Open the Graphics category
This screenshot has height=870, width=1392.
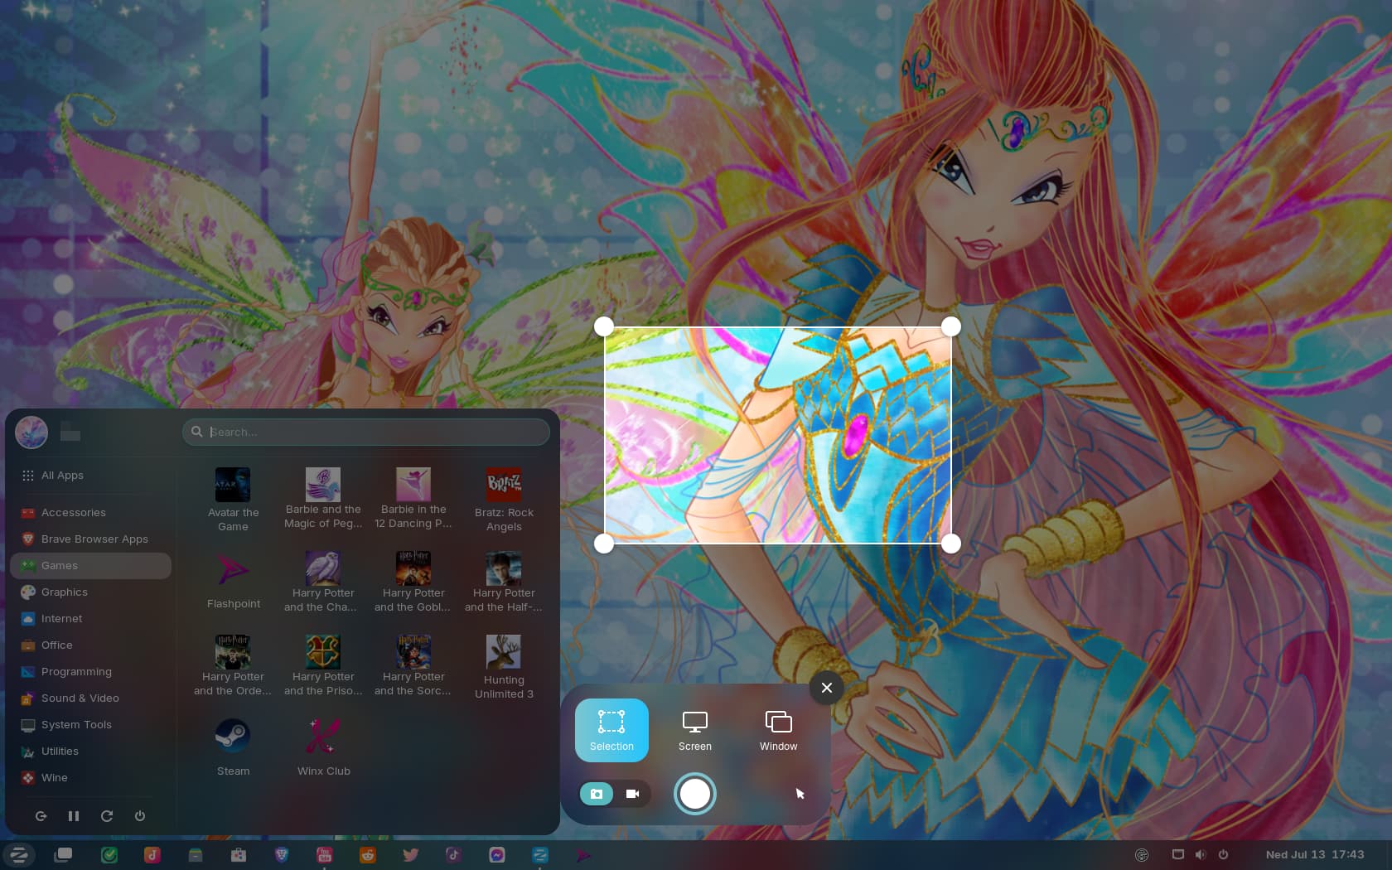coord(90,592)
